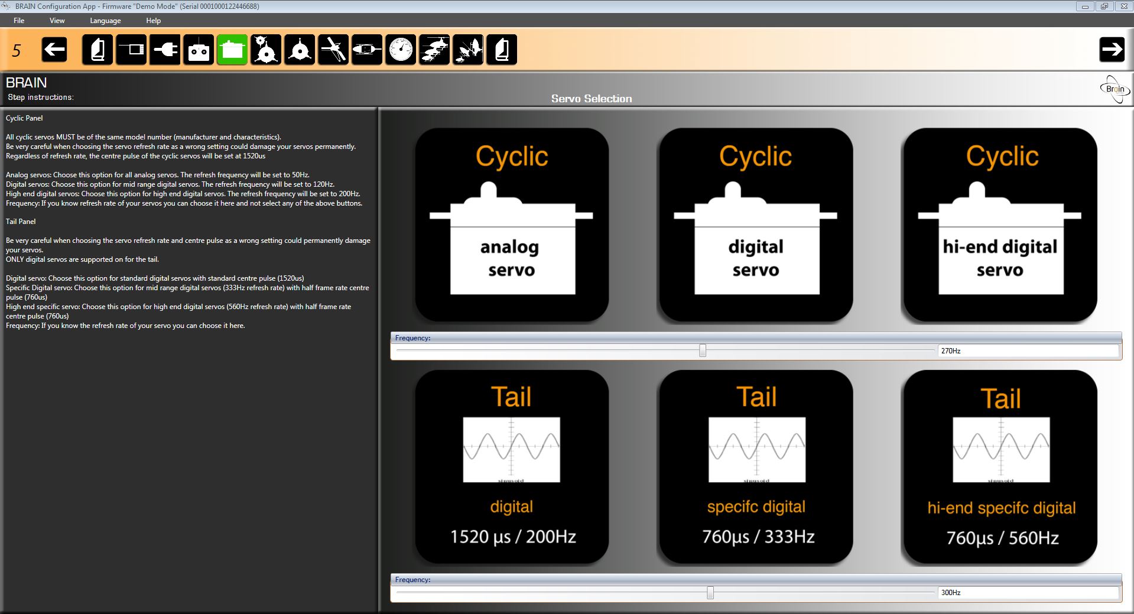
Task: Click the cyclic frequency slider handle
Action: [703, 350]
